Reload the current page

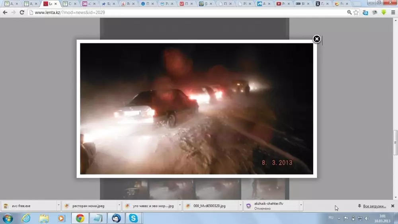tap(22, 12)
